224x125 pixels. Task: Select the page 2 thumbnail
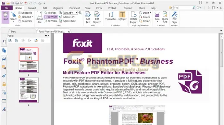(x=29, y=90)
